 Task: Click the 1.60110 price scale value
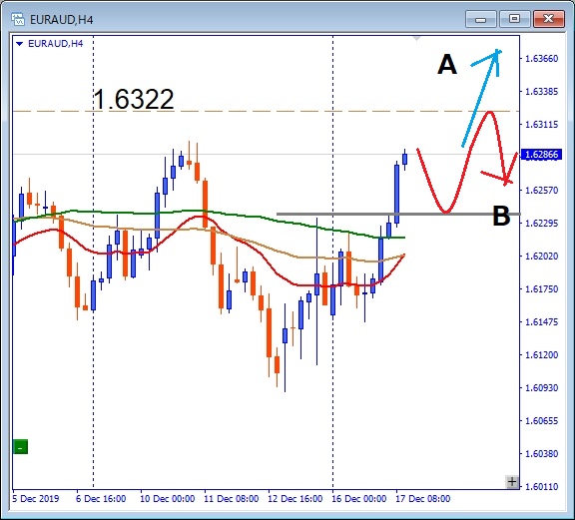point(542,487)
